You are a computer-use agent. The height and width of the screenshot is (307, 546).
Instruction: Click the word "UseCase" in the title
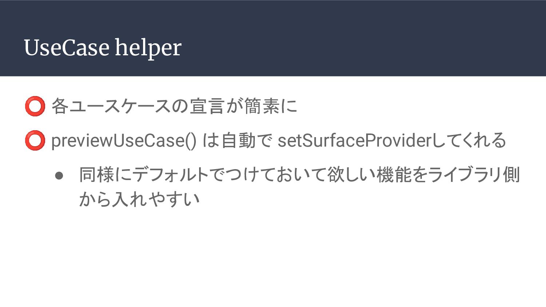click(x=67, y=48)
